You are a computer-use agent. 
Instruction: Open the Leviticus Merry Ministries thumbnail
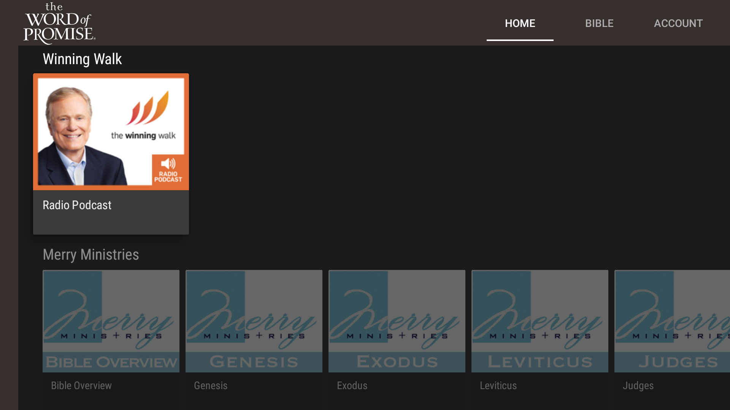(540, 321)
